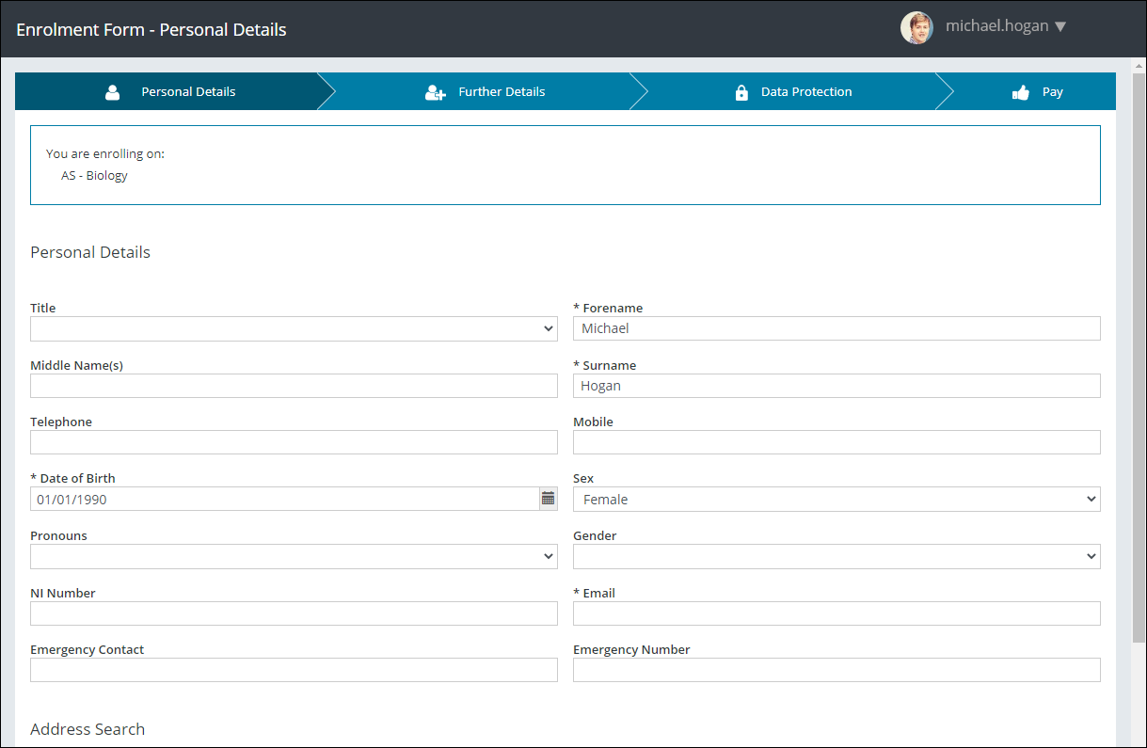The width and height of the screenshot is (1147, 748).
Task: Click the add-user icon on Further Details step
Action: (x=434, y=91)
